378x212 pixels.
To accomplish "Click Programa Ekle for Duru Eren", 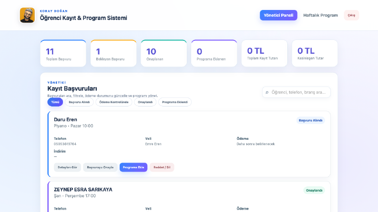I will (x=133, y=167).
